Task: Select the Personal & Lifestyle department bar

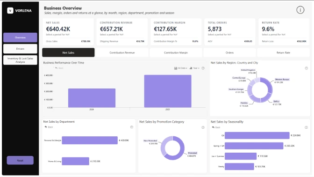Action: pos(90,140)
